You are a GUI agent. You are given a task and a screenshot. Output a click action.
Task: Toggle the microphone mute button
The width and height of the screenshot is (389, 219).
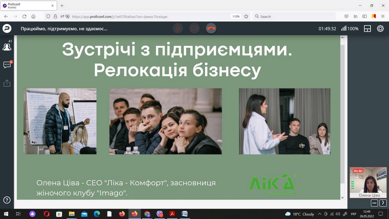pyautogui.click(x=178, y=29)
